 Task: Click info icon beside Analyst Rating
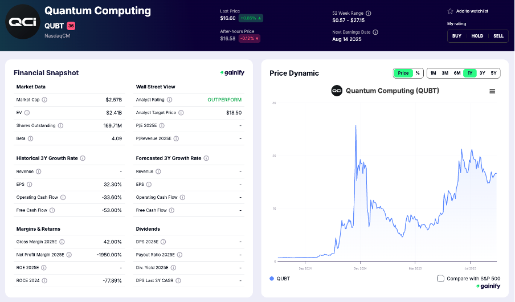tap(169, 100)
